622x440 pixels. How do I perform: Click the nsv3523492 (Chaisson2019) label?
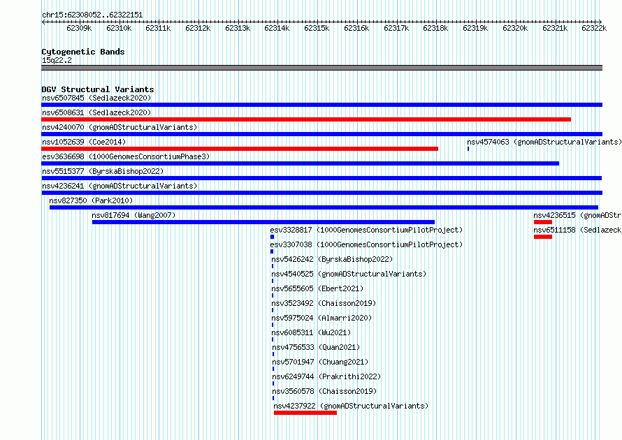point(324,303)
